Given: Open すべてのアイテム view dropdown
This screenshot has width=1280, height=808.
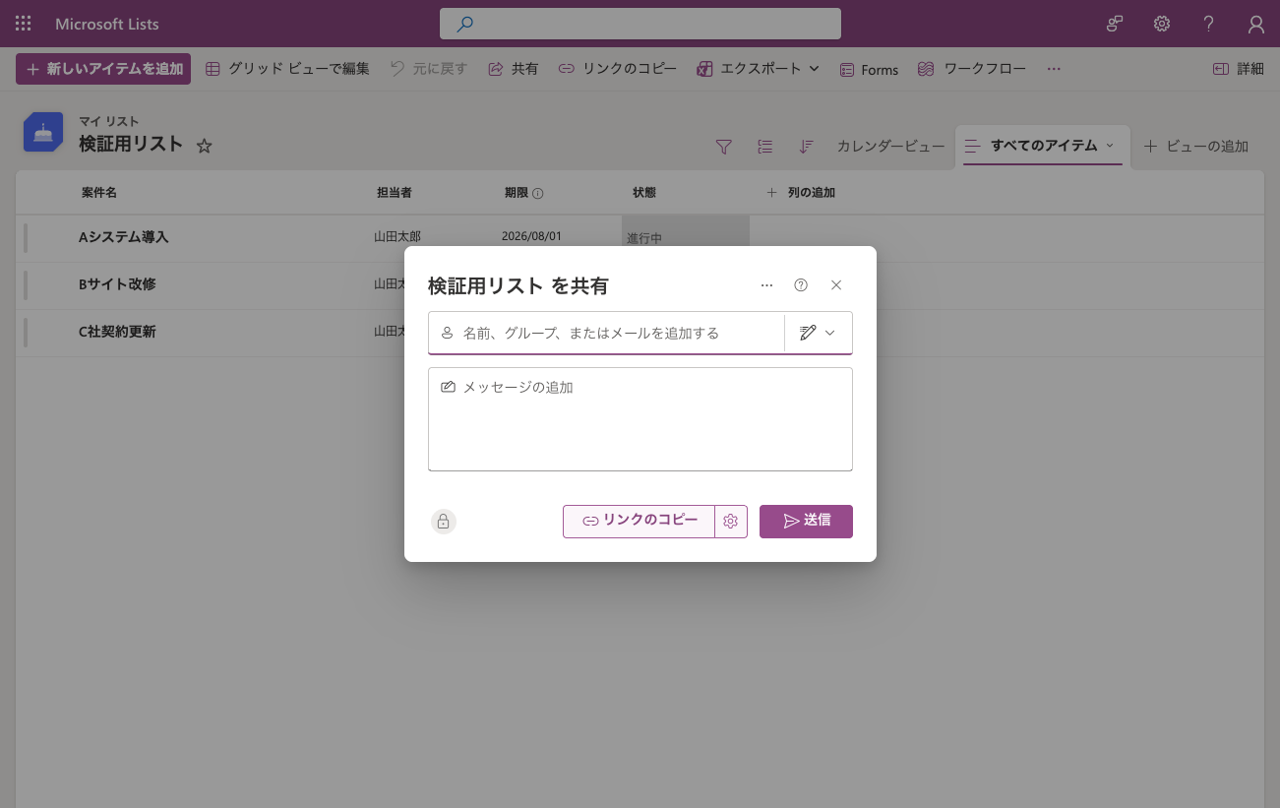Looking at the screenshot, I should point(1043,146).
